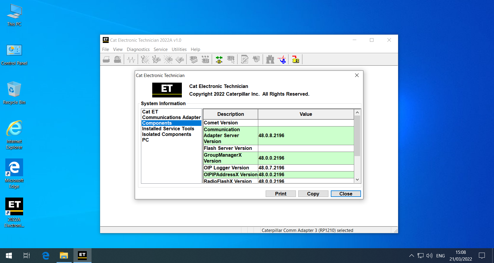Select the binoculars search toolbar icon
The image size is (494, 263).
270,60
